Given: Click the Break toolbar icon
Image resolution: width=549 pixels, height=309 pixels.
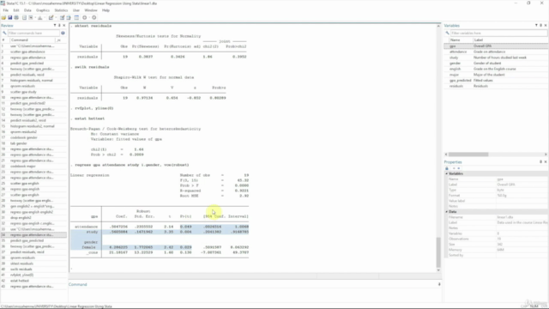Looking at the screenshot, I should [x=94, y=17].
